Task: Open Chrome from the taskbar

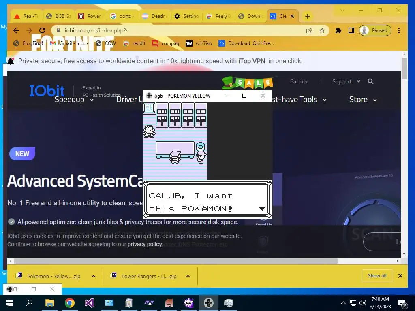Action: [70, 303]
